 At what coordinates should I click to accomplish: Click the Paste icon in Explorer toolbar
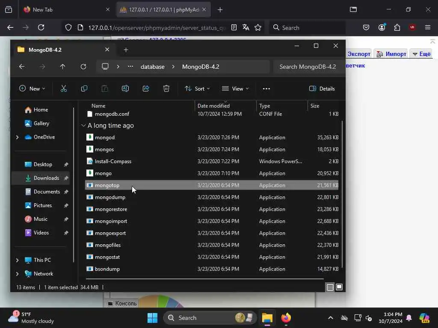(105, 89)
